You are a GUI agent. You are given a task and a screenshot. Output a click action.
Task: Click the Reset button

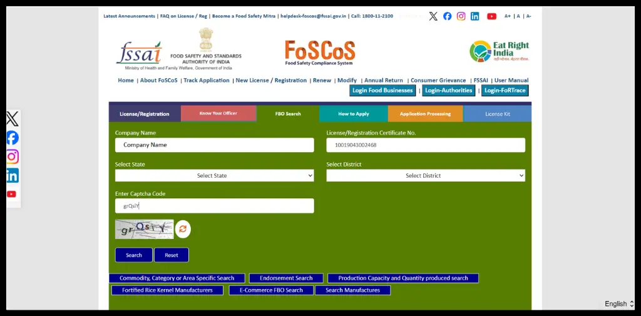[172, 255]
